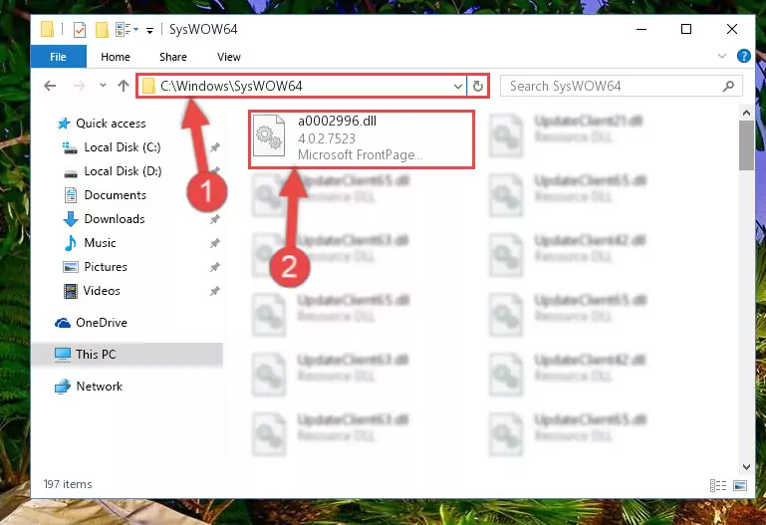This screenshot has width=766, height=525.
Task: Open Music in the sidebar
Action: (100, 243)
